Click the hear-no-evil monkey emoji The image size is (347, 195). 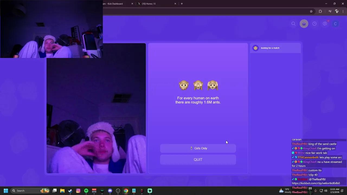tap(213, 85)
